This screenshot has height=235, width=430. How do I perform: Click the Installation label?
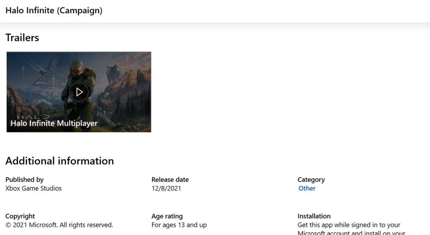[314, 216]
